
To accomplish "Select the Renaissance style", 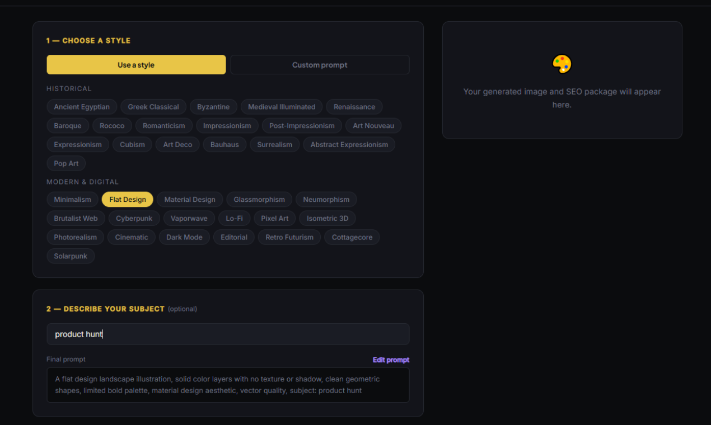I will 354,107.
